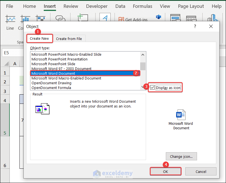Cancel the Object dialog
The image size is (226, 183).
click(x=201, y=172)
